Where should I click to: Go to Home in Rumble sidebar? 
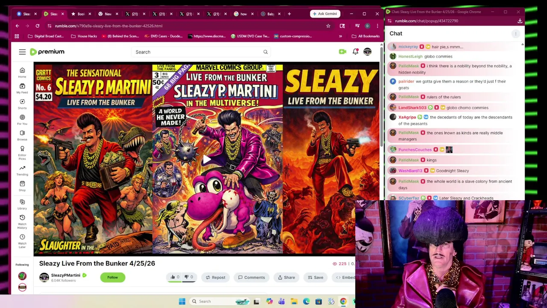coord(22,73)
